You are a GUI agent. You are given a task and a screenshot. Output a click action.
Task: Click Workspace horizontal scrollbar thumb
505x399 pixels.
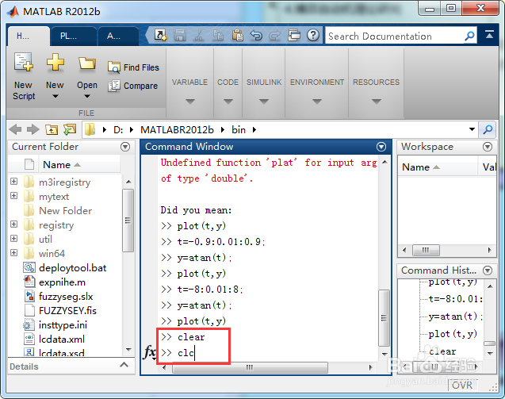pyautogui.click(x=426, y=250)
